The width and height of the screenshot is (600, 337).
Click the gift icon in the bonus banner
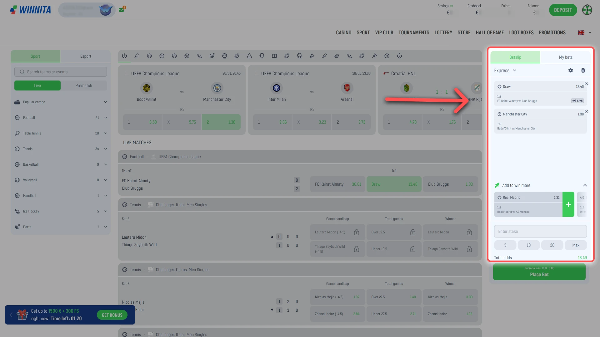22,315
